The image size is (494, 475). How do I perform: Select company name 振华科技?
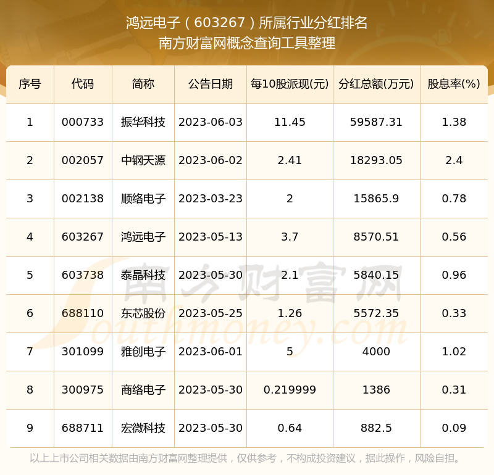[143, 122]
